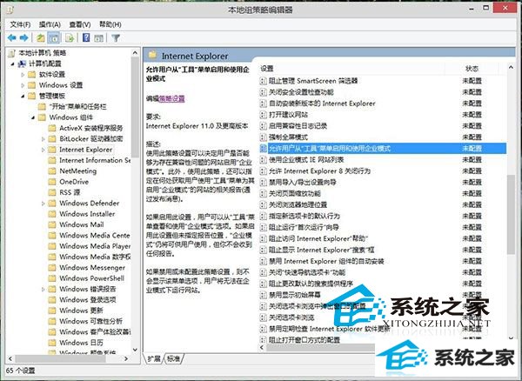Viewport: 522px width, 381px height.
Task: Open the 操作(A) menu
Action: 50,24
